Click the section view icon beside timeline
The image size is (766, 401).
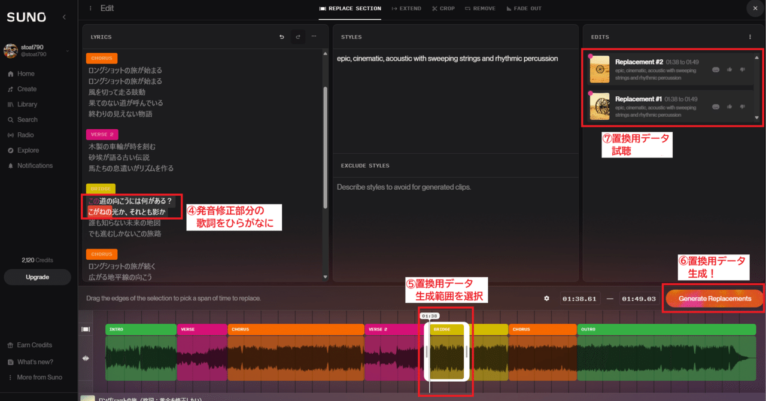86,329
